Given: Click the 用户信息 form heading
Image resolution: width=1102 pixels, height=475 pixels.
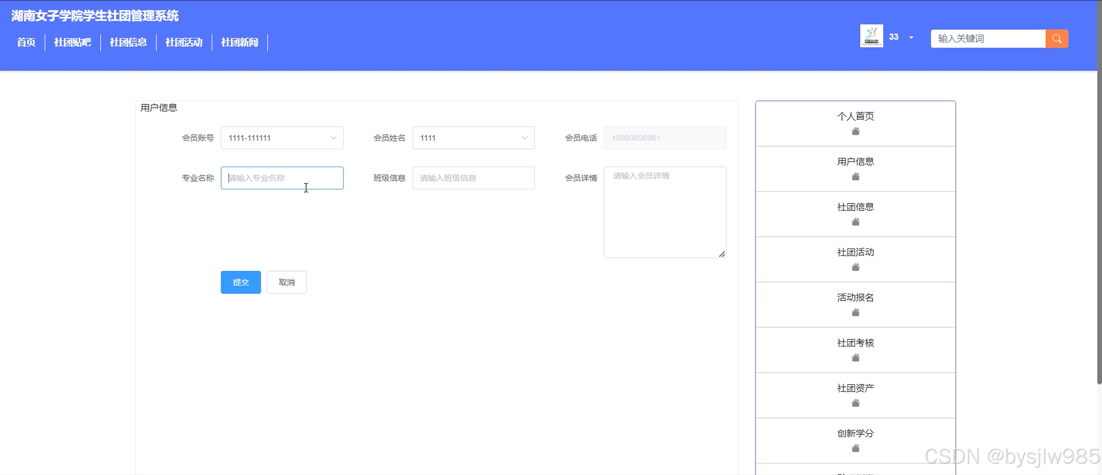Looking at the screenshot, I should click(x=159, y=108).
